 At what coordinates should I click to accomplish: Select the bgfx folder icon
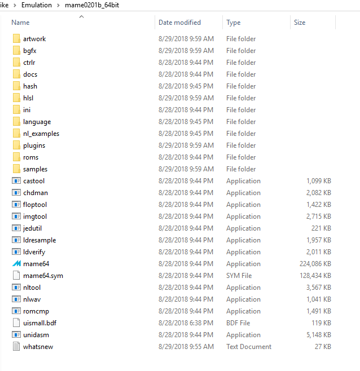pos(16,50)
